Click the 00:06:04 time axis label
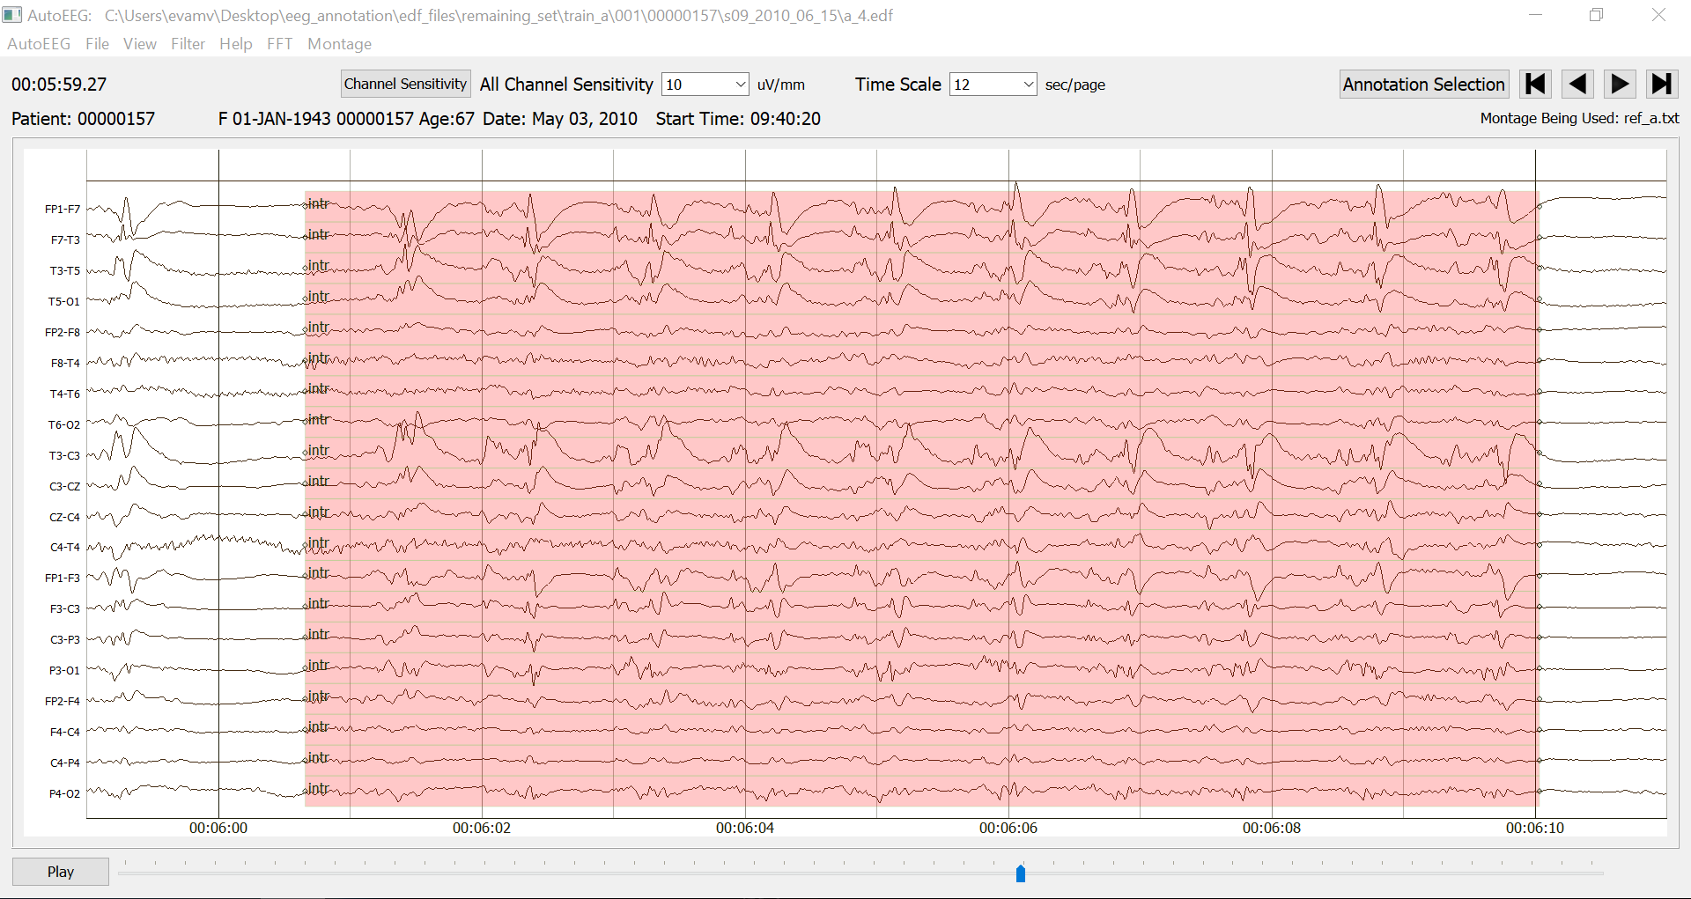 tap(745, 828)
